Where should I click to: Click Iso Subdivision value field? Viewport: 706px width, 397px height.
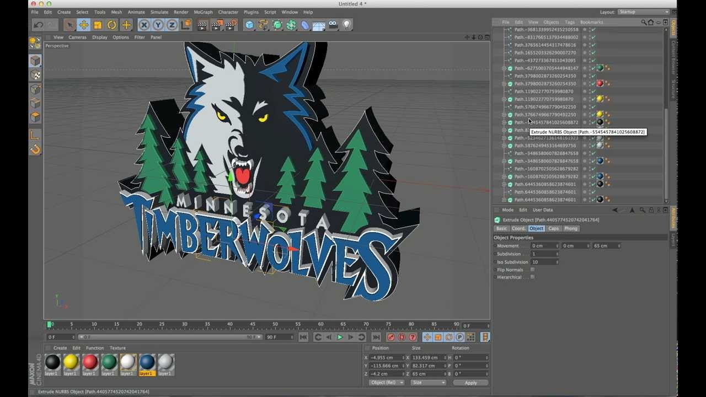(x=544, y=262)
